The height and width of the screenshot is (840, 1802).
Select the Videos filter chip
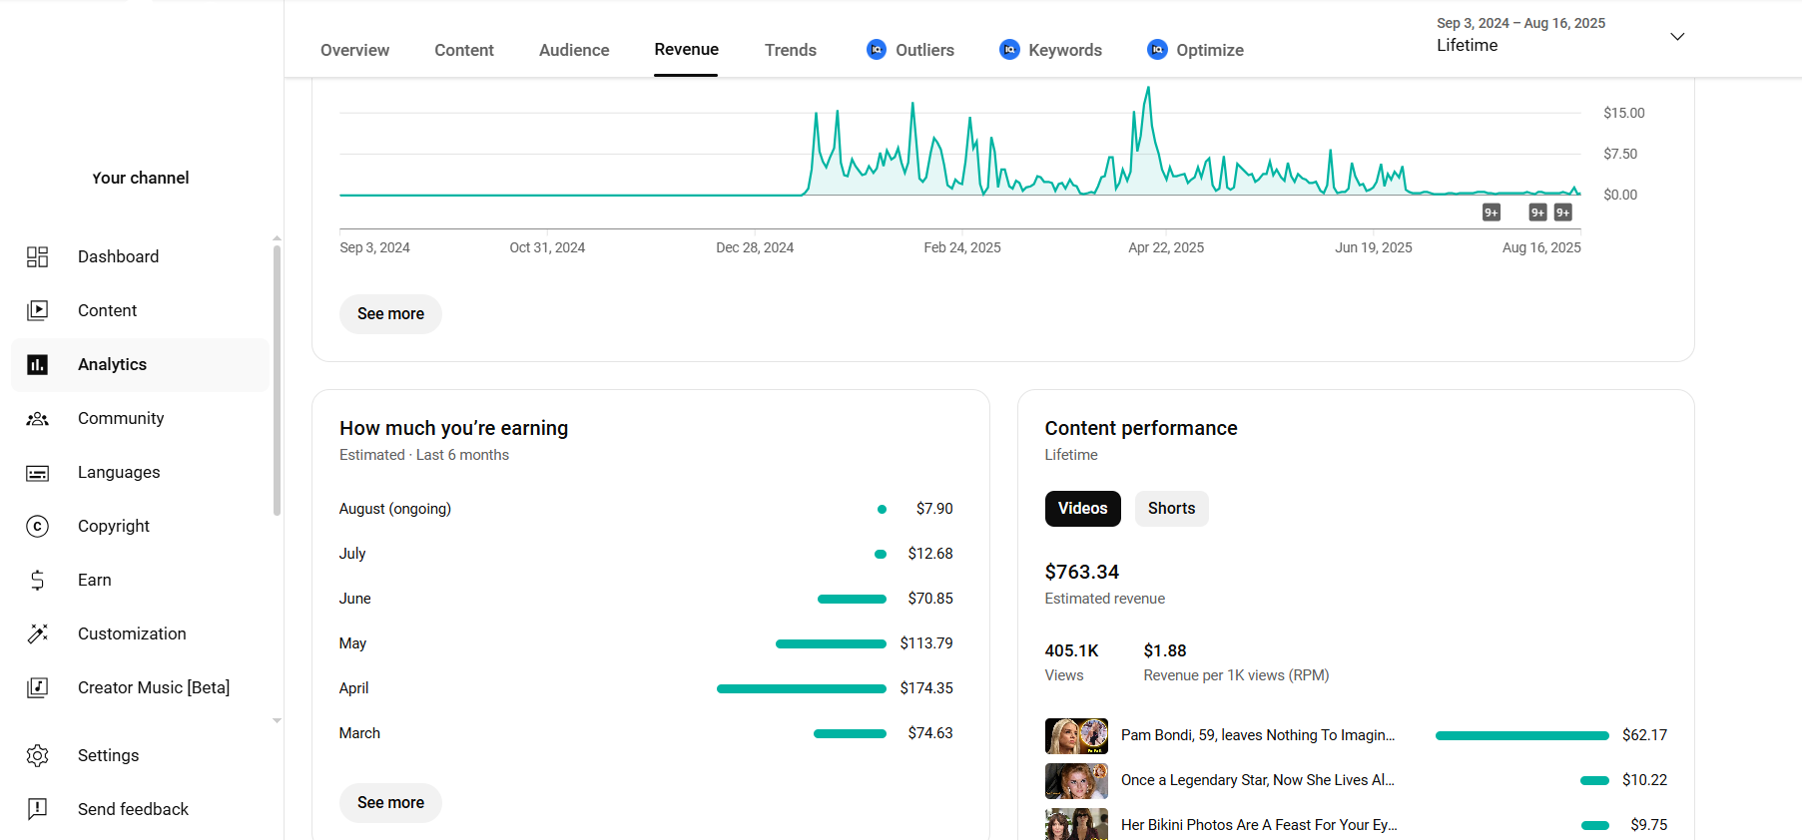pos(1082,509)
